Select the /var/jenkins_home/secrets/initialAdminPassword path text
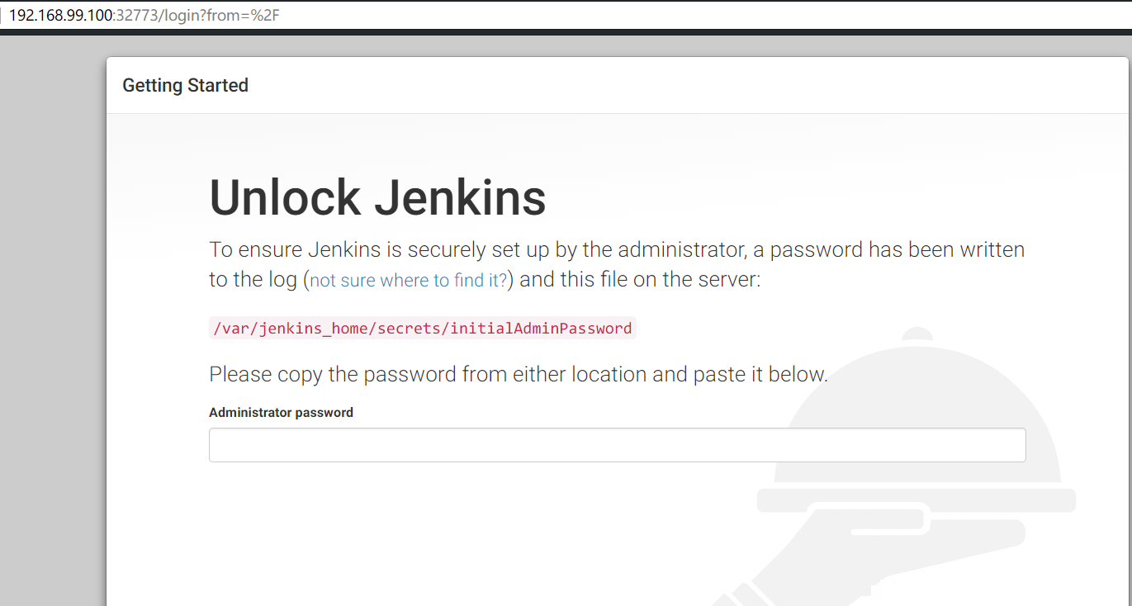The width and height of the screenshot is (1132, 606). point(423,328)
